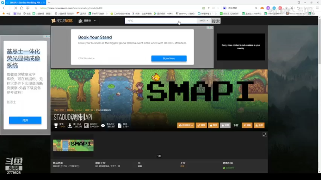Close the left sidebar ad
Viewport: 321px width, 180px height.
(x=49, y=36)
